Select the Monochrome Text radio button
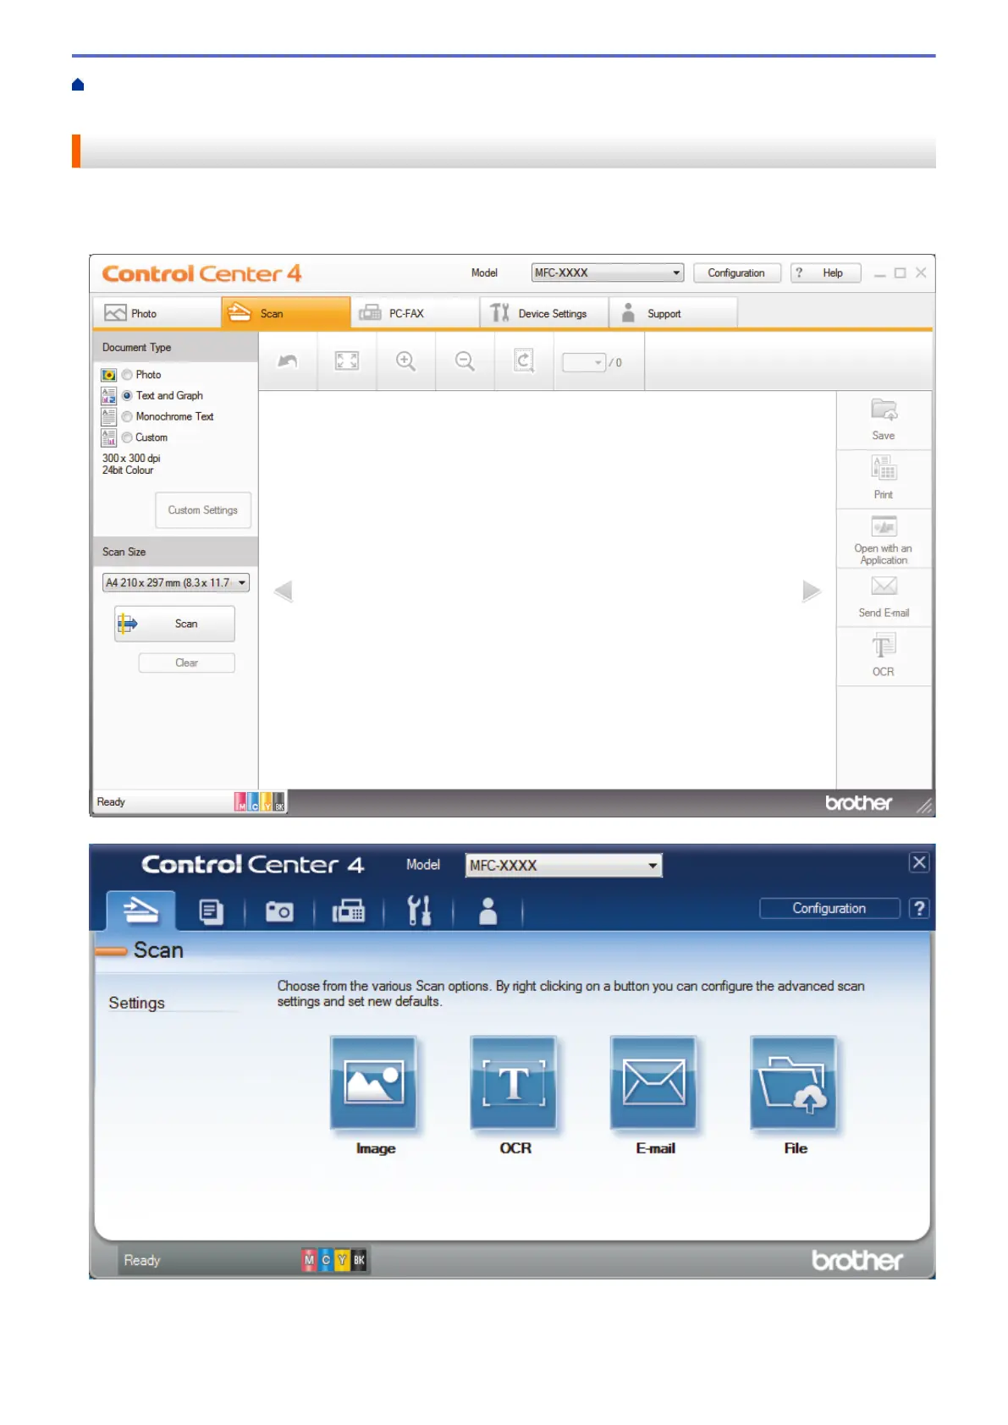The width and height of the screenshot is (1008, 1425). pos(127,416)
